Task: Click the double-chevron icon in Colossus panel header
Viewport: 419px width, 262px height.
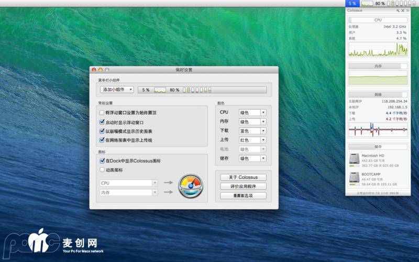Action: click(407, 10)
